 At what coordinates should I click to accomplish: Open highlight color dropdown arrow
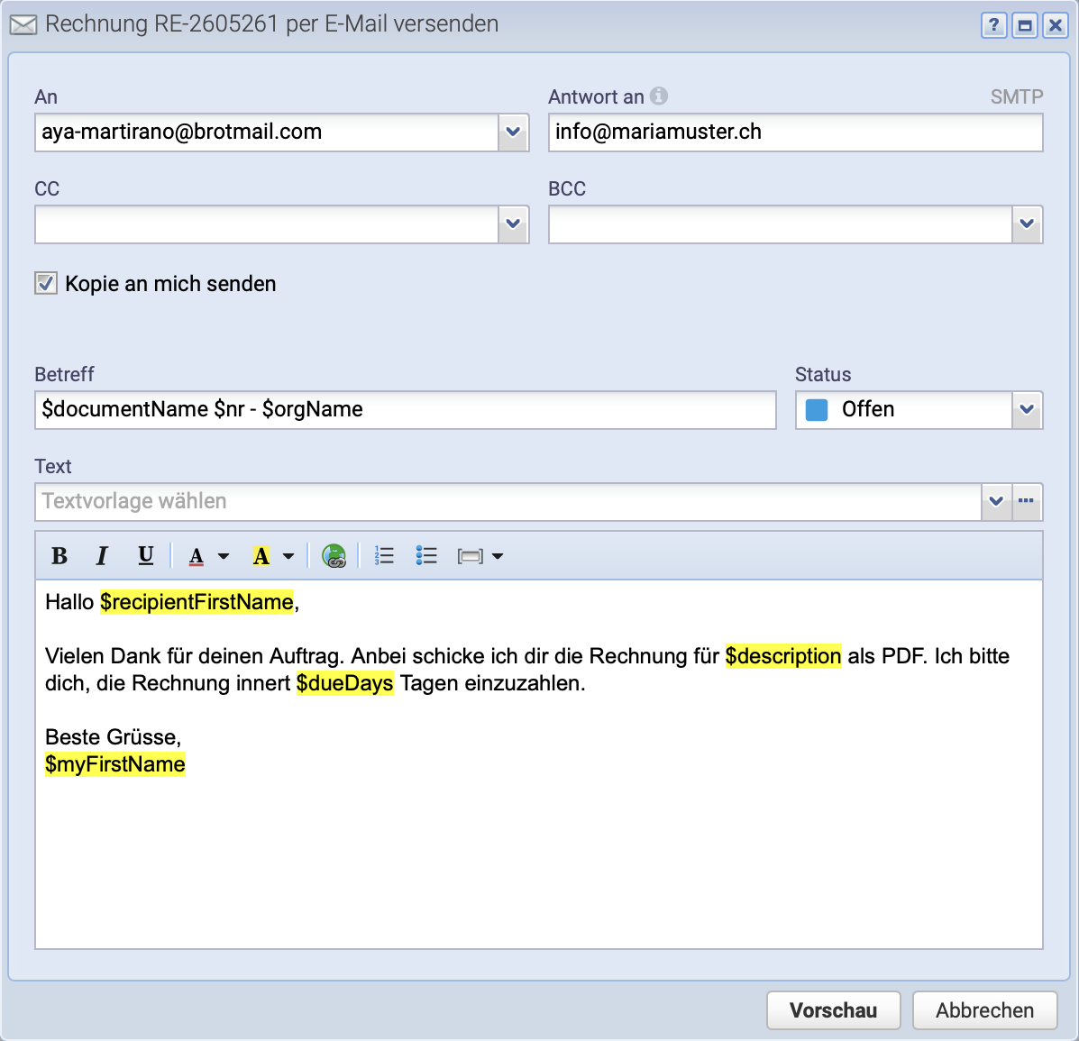click(288, 556)
